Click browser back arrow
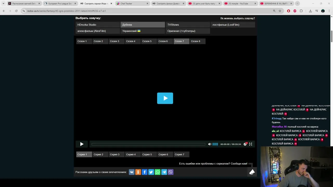 coord(4,11)
